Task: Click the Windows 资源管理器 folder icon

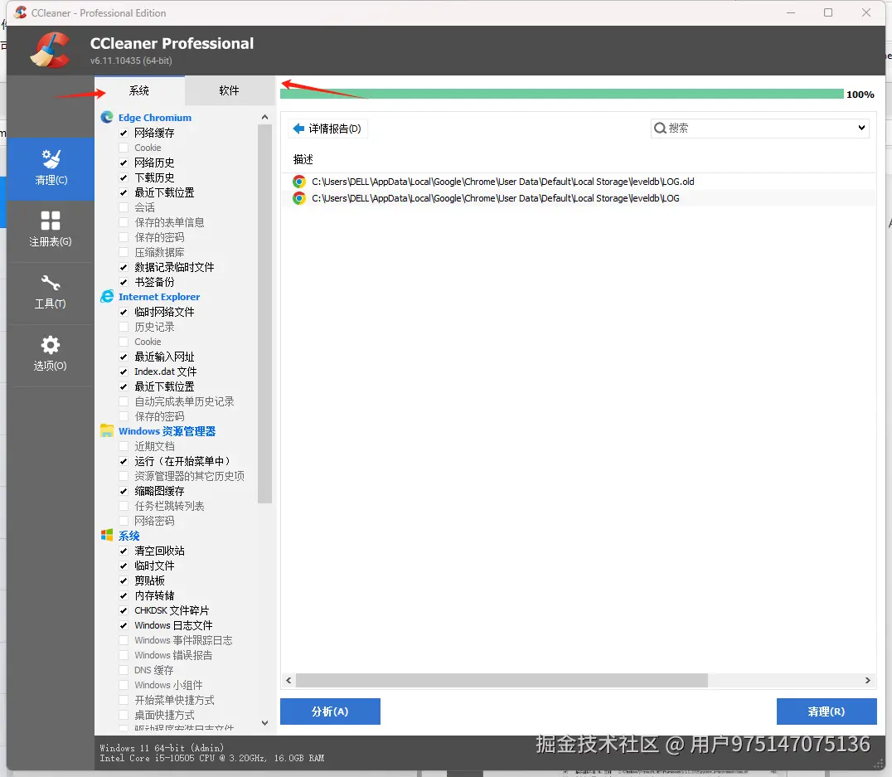Action: point(107,431)
